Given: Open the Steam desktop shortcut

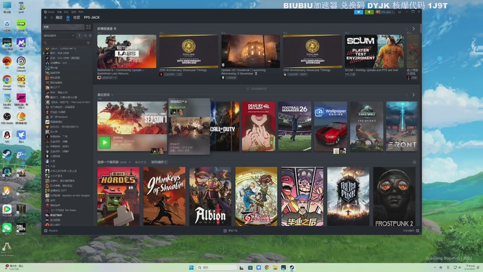Looking at the screenshot, I should pos(7,155).
